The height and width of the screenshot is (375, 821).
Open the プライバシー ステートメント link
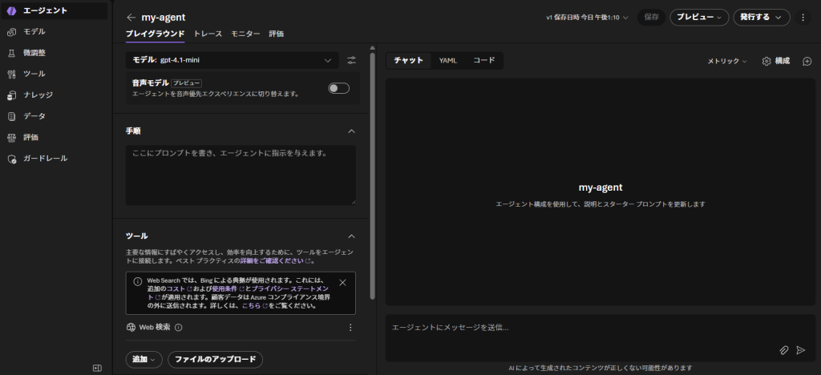pyautogui.click(x=290, y=288)
